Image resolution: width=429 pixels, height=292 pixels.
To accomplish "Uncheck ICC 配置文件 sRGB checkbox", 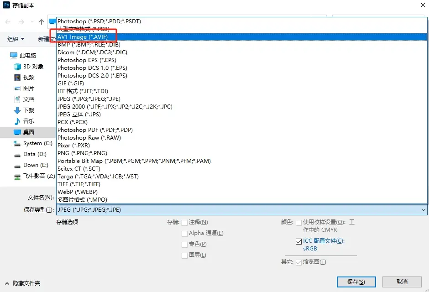I will pyautogui.click(x=299, y=241).
